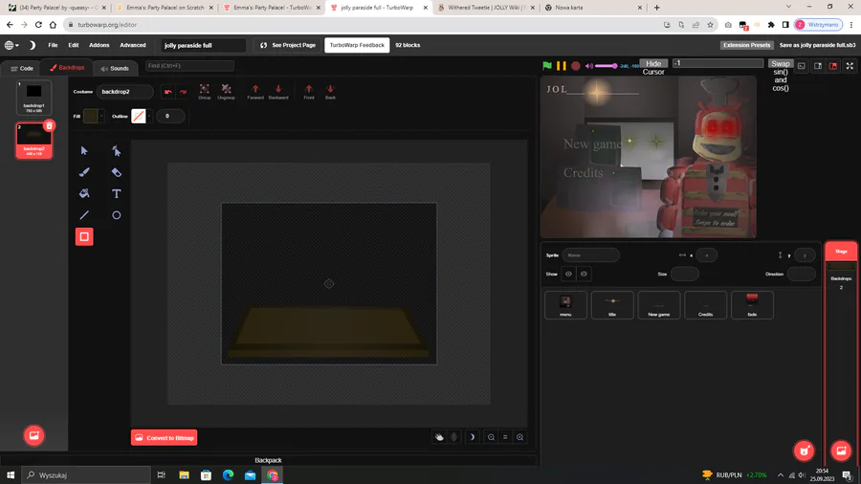This screenshot has height=484, width=861.
Task: Send selection to Back
Action: coord(330,92)
